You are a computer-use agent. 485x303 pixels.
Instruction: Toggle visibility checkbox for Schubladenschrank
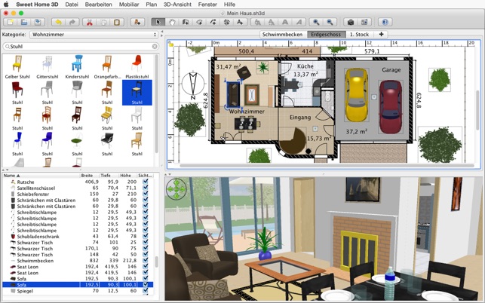tap(146, 236)
